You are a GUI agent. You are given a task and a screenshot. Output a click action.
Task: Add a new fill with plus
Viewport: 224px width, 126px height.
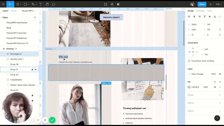[x=220, y=82]
